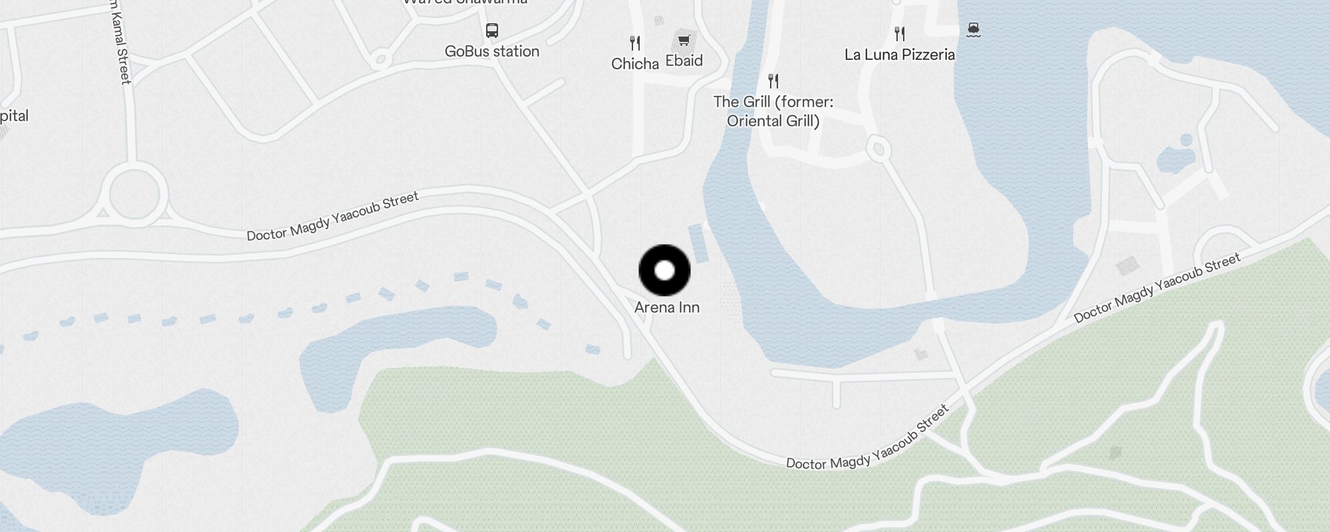The width and height of the screenshot is (1330, 532).
Task: Click the partially visible hospital label
Action: tap(13, 116)
